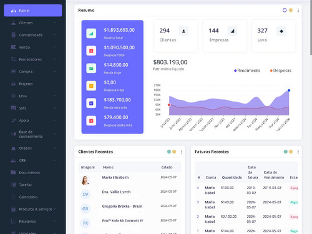Click the Despesa Total red icon
This screenshot has height=234, width=312.
(91, 51)
